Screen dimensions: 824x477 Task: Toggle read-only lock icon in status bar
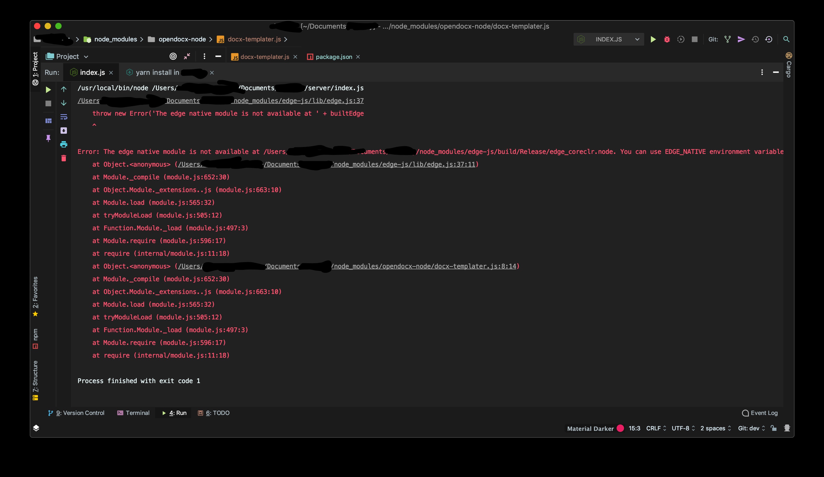(773, 428)
